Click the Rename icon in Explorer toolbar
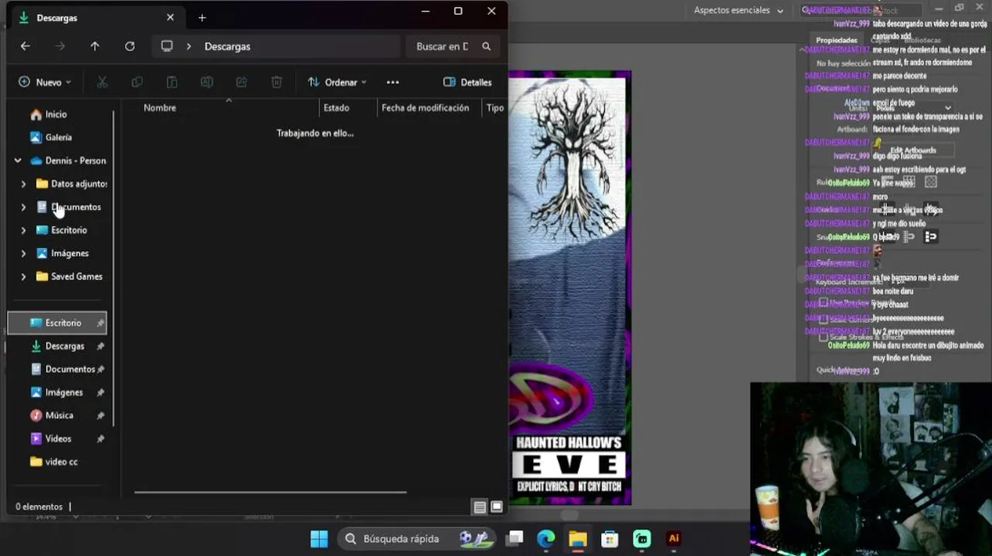 206,82
